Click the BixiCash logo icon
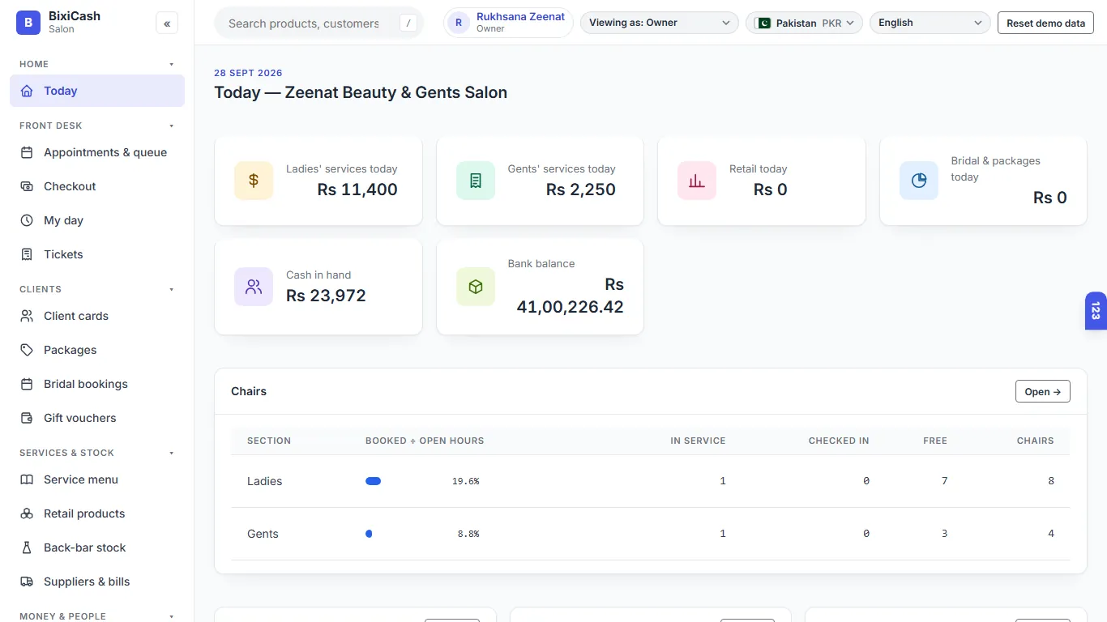 click(28, 23)
